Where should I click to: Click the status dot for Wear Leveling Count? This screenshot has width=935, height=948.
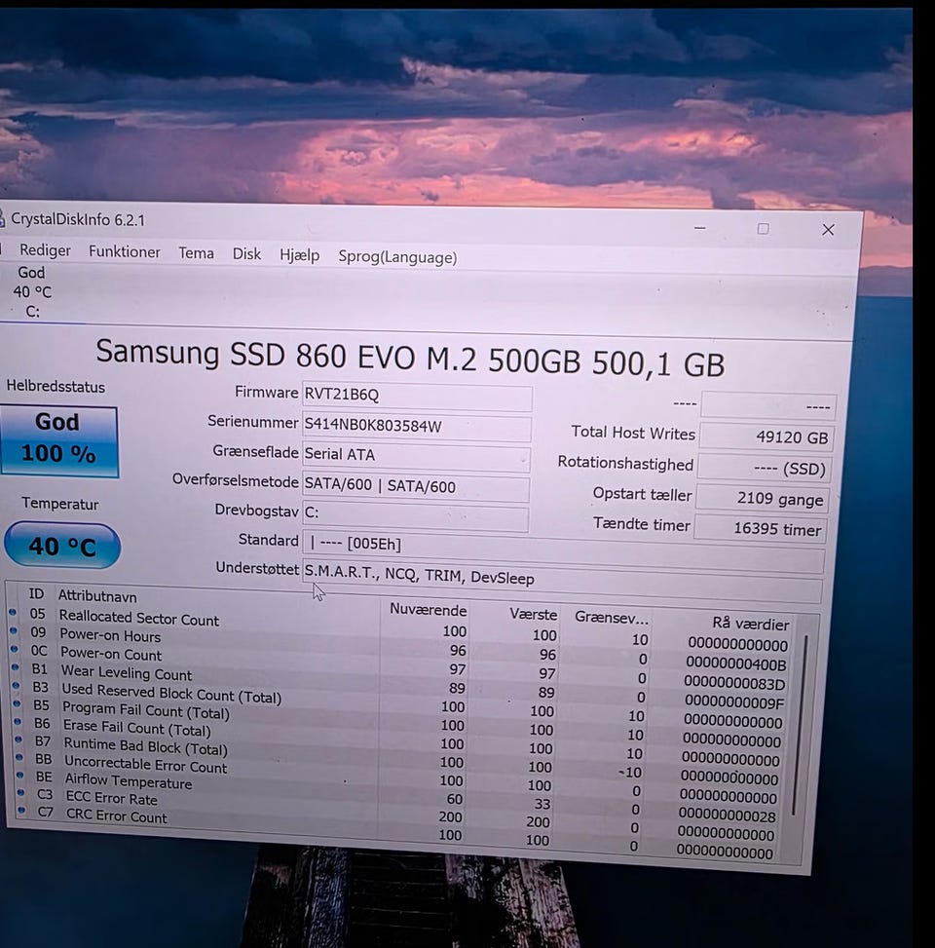pyautogui.click(x=16, y=667)
